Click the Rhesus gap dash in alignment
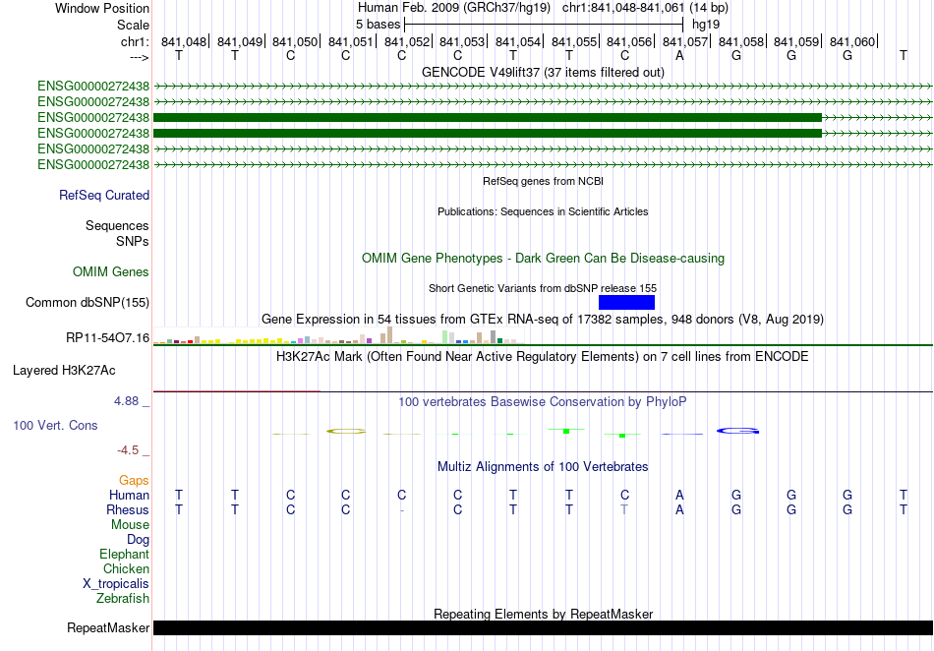934x651 pixels. point(402,510)
